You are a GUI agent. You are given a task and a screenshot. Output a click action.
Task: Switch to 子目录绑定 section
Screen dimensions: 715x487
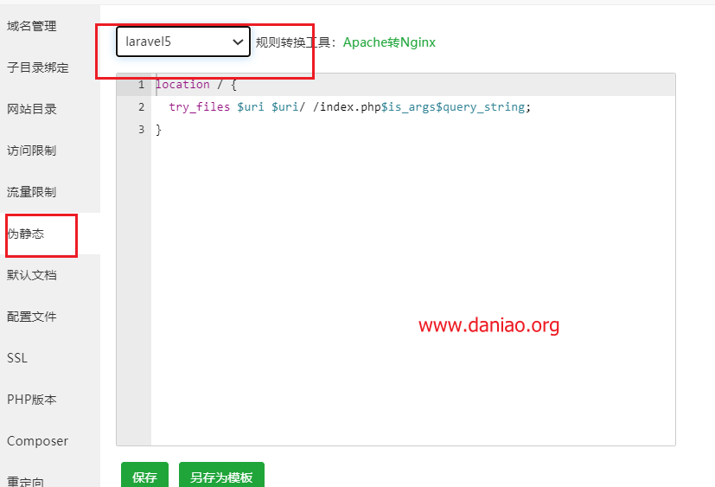(38, 67)
